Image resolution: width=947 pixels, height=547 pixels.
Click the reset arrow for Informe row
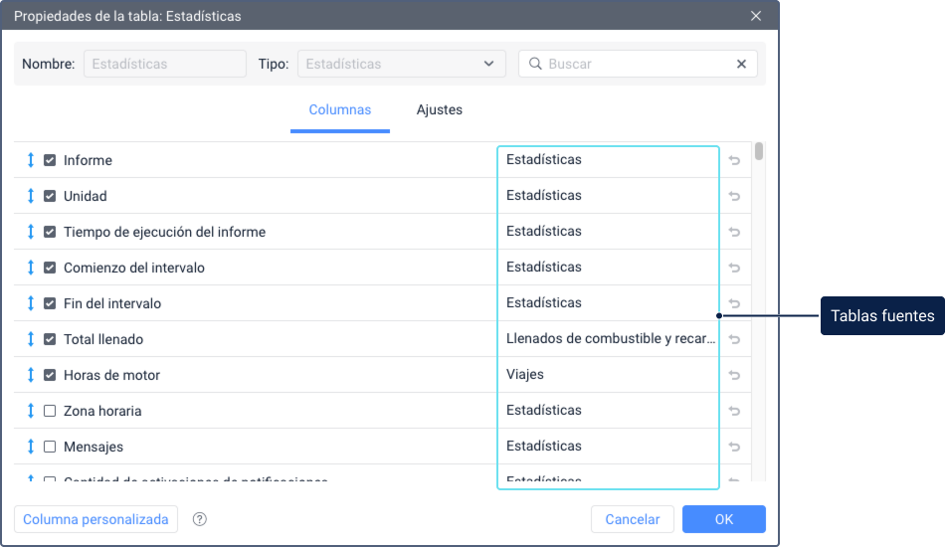coord(734,160)
